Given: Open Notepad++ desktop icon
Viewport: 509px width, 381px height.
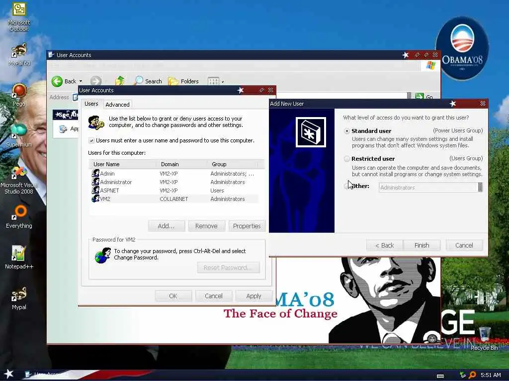Looking at the screenshot, I should 19,257.
